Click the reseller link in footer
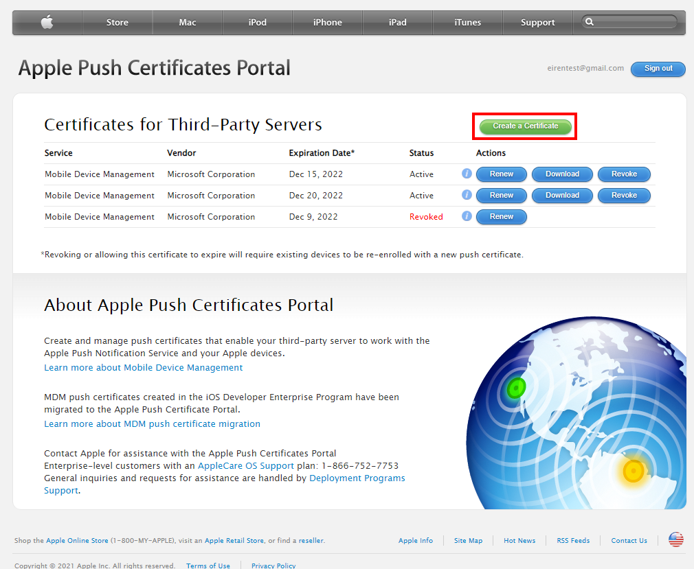 [311, 540]
